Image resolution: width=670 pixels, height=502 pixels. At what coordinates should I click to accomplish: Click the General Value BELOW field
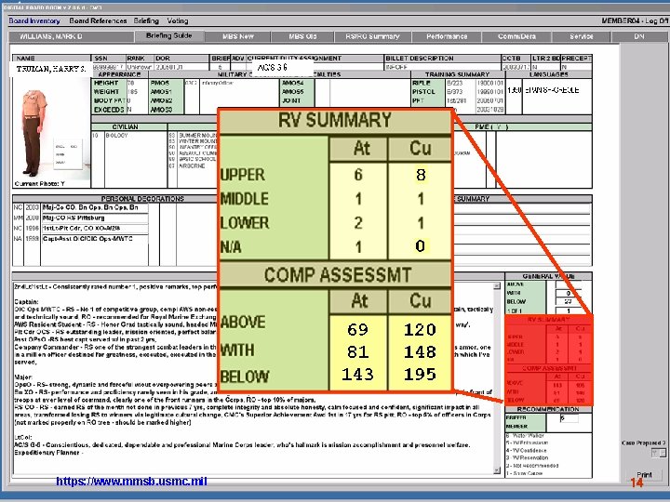[x=569, y=302]
